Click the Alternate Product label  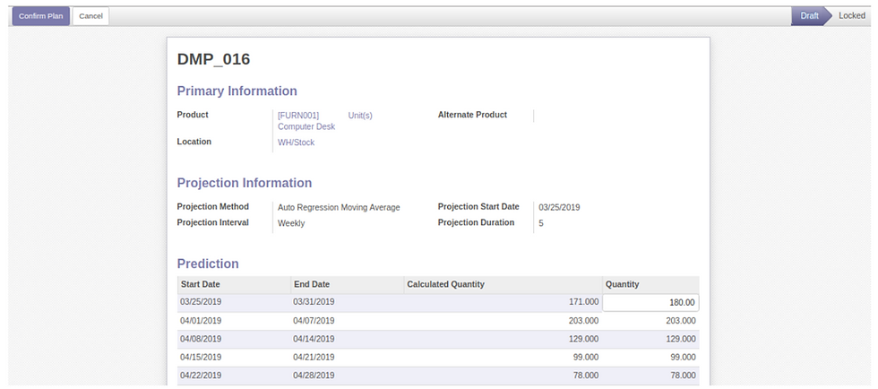[473, 115]
